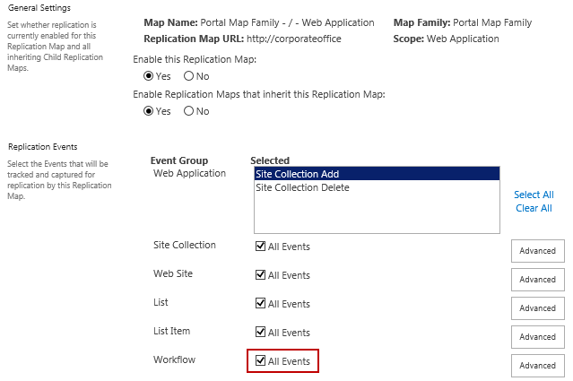Open Advanced settings for Workflow events
The height and width of the screenshot is (381, 573).
(537, 366)
